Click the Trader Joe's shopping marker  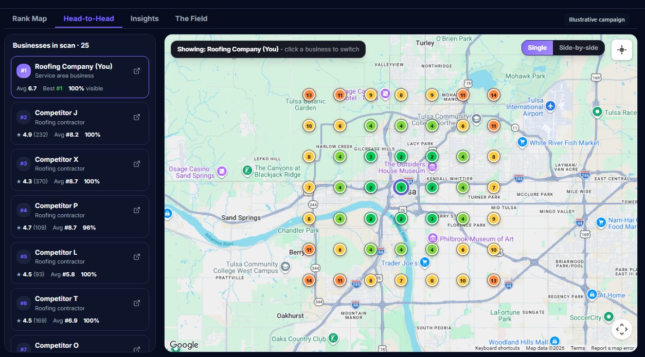(x=424, y=262)
